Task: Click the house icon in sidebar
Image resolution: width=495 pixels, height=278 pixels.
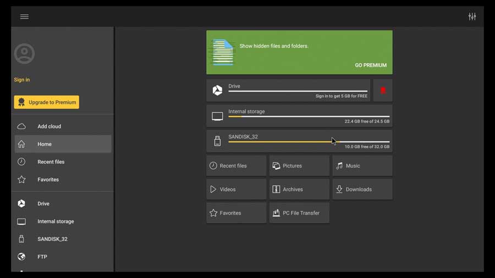Action: click(x=21, y=144)
